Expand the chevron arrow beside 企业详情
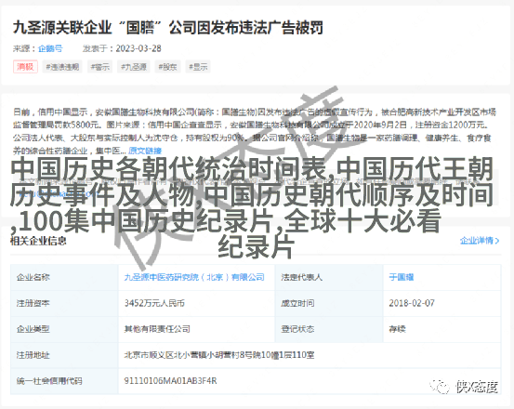Screen dimensions: 514x409 pyautogui.click(x=497, y=241)
